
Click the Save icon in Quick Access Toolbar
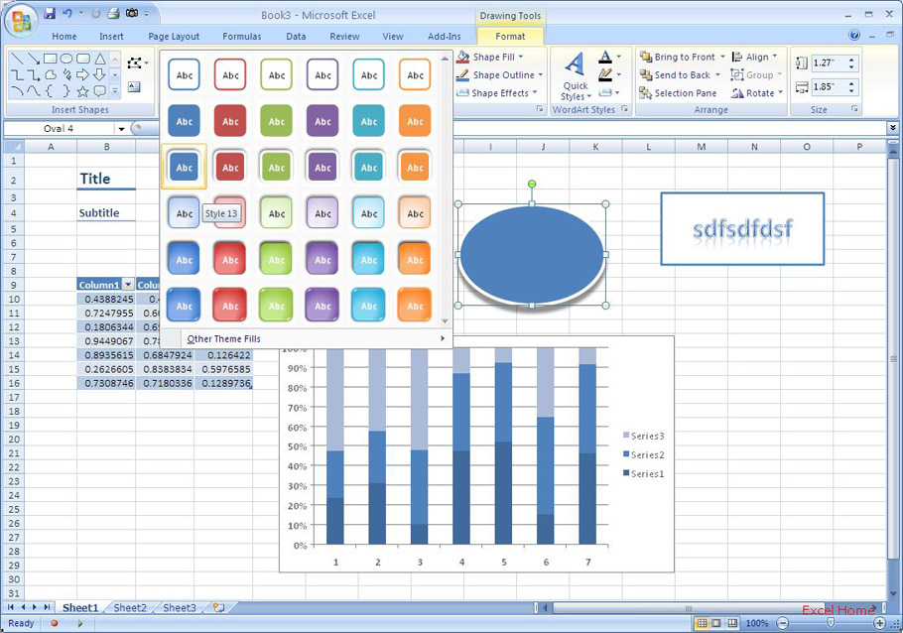(50, 14)
